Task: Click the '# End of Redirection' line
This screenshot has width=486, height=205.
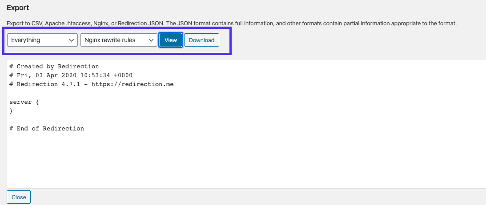Action: pos(46,129)
